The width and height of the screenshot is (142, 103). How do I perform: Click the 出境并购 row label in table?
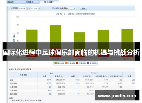13,90
